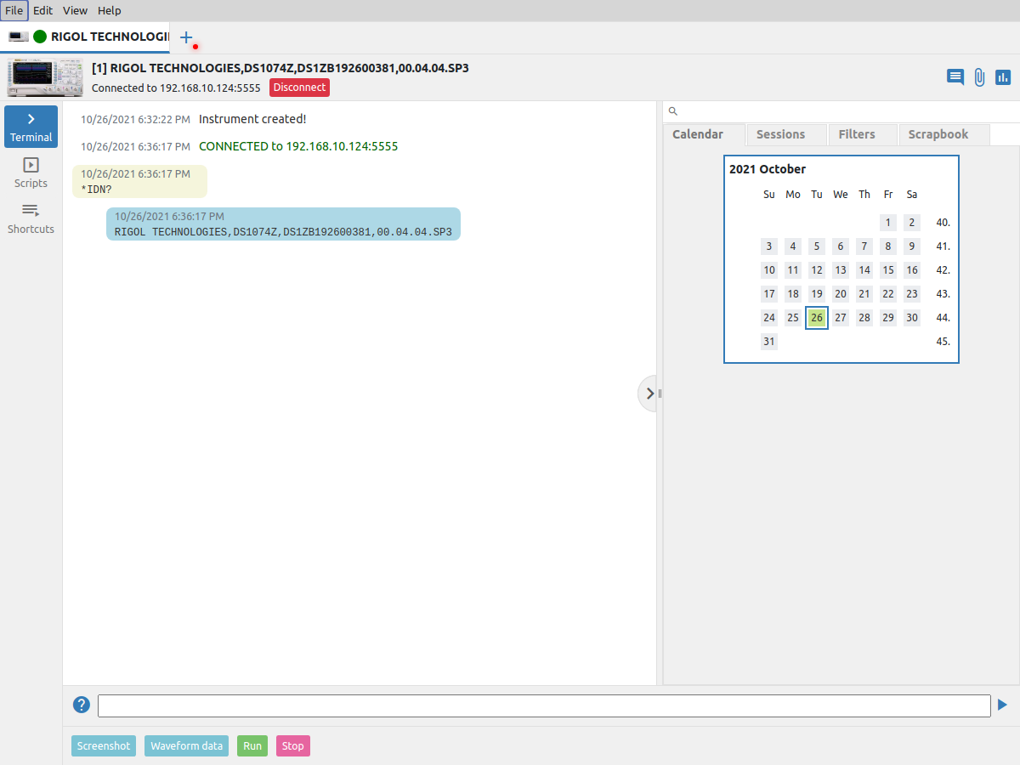Click the blue RIGOL response bubble
The height and width of the screenshot is (765, 1020).
(283, 224)
